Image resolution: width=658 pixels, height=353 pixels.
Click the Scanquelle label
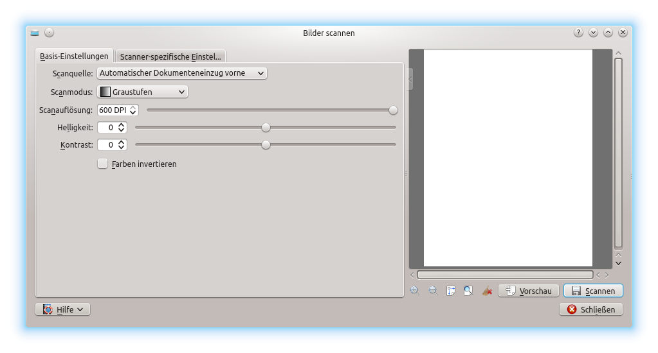[73, 73]
